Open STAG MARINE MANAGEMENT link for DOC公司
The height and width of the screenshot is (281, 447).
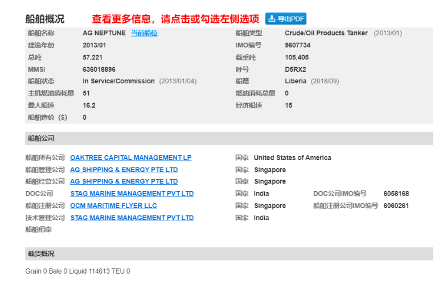(x=132, y=194)
